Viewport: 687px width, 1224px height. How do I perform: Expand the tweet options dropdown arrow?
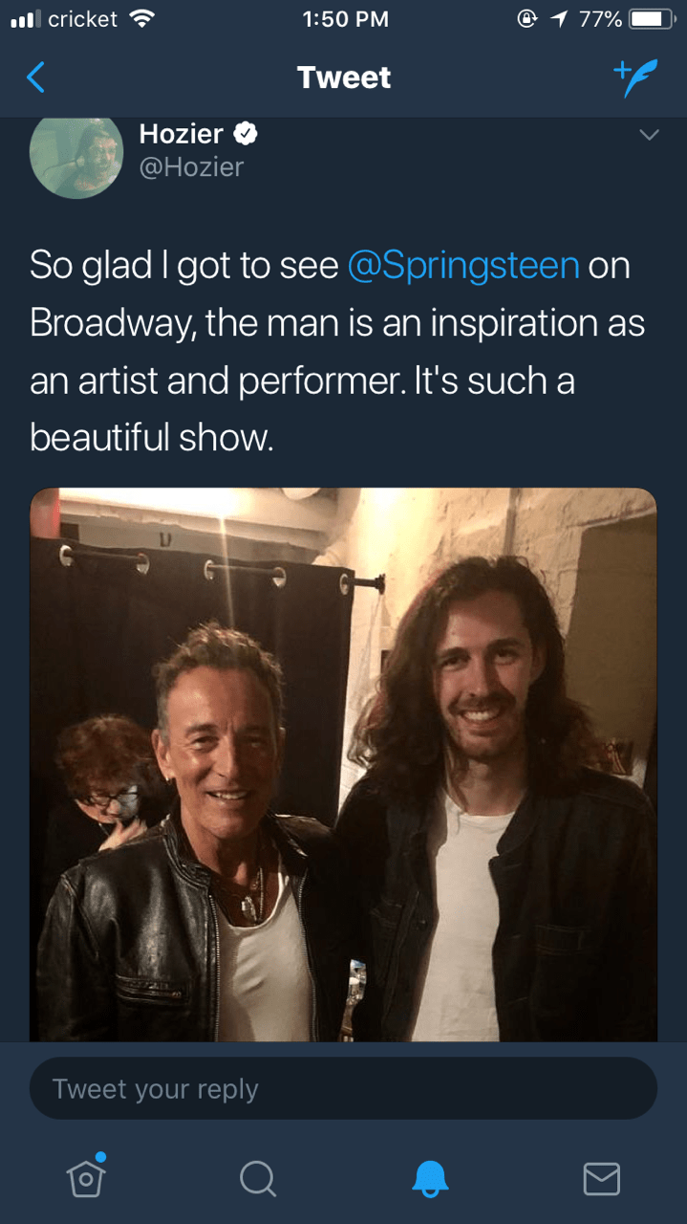pyautogui.click(x=649, y=136)
